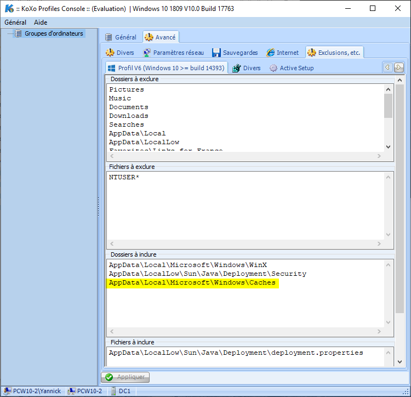The image size is (411, 397).
Task: Click scroll-up arrow of Dossiers à exclure
Action: click(388, 89)
